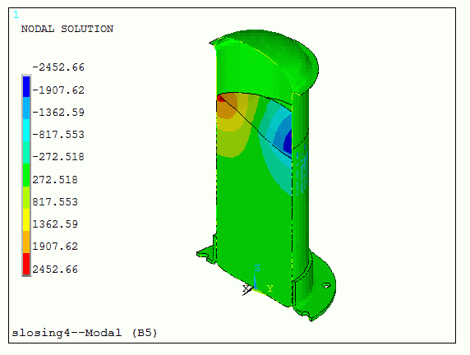Select the yellow legend color band
Screen dimensions: 470x355
click(26, 219)
